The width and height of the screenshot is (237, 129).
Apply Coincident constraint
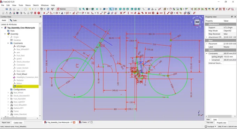click(121, 13)
